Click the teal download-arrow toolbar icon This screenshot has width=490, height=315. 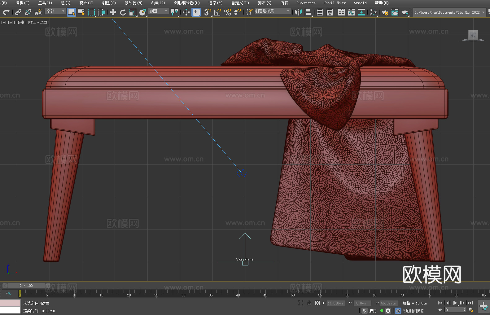point(361,12)
